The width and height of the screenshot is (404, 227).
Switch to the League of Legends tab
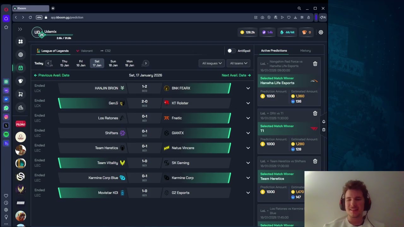(53, 51)
